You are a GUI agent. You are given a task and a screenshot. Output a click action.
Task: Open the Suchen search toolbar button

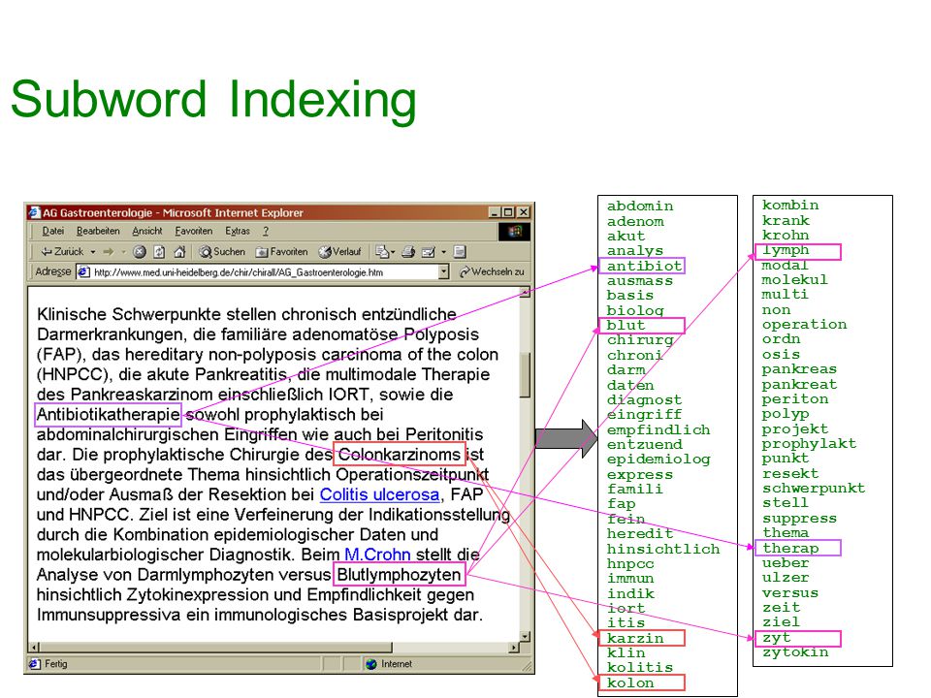click(x=222, y=252)
